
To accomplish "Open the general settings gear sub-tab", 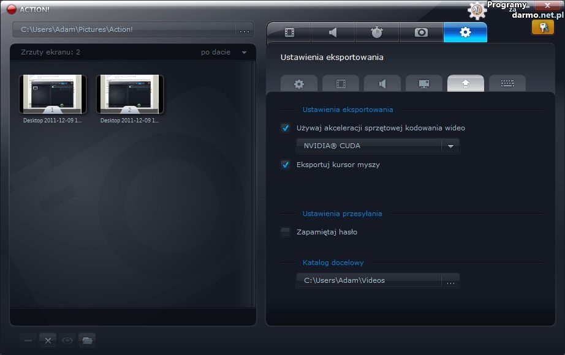I will point(298,84).
